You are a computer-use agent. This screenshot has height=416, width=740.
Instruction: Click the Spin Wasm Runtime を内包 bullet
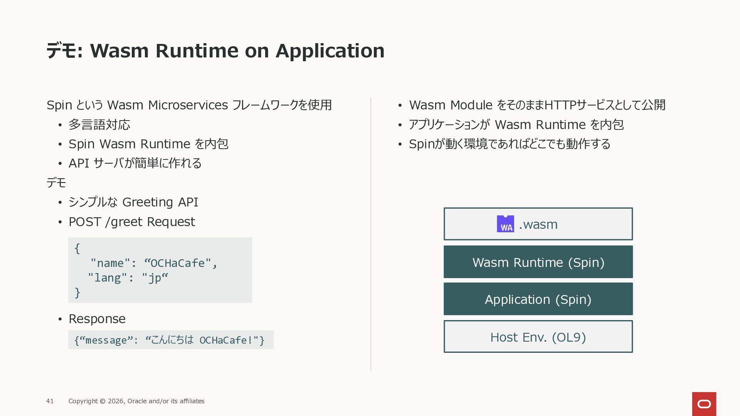(148, 144)
